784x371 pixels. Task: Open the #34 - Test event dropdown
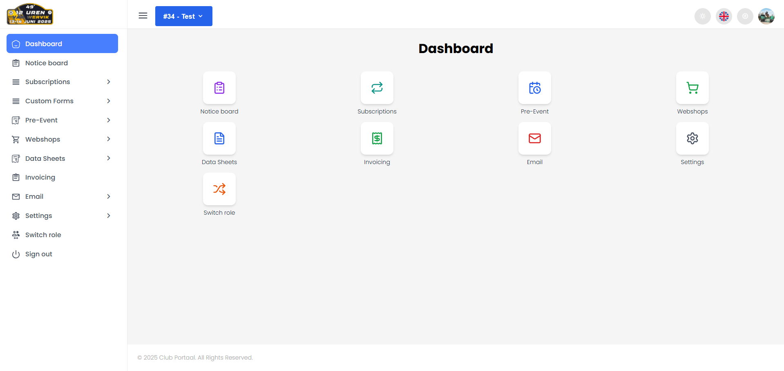pos(183,16)
